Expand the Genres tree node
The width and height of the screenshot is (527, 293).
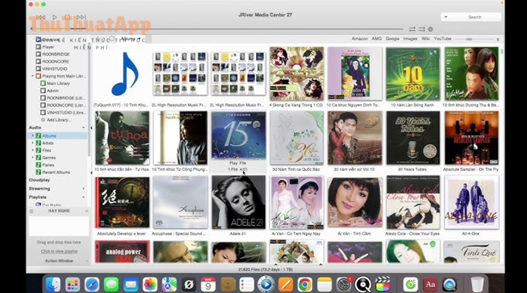click(x=33, y=158)
